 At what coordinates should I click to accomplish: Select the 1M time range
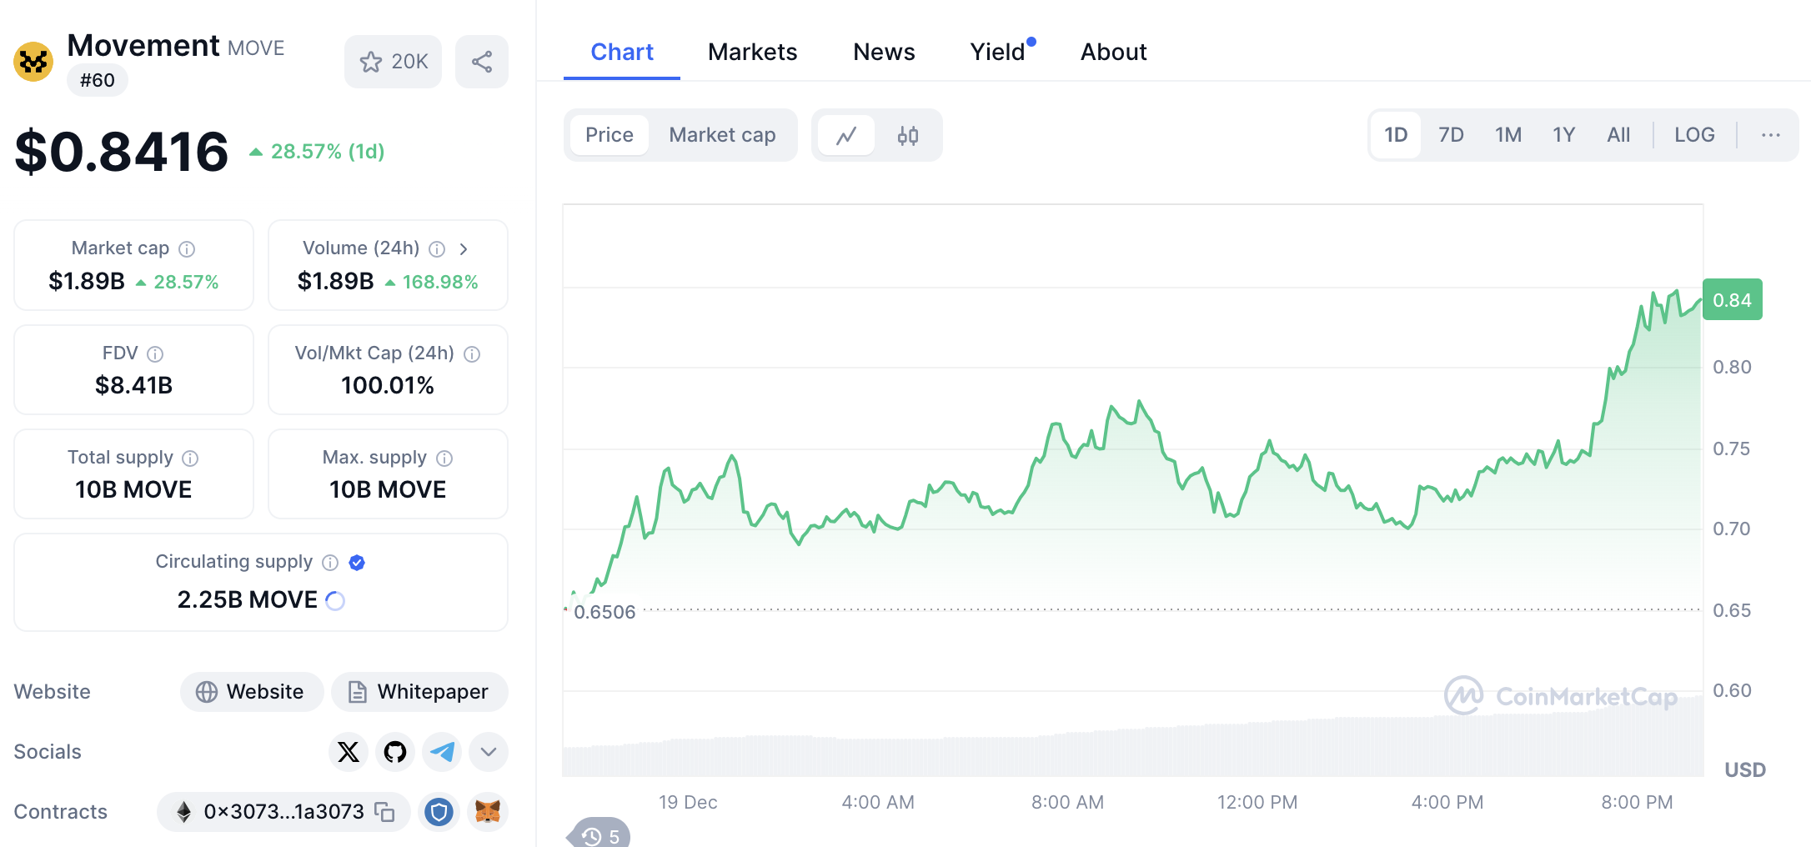[1508, 135]
